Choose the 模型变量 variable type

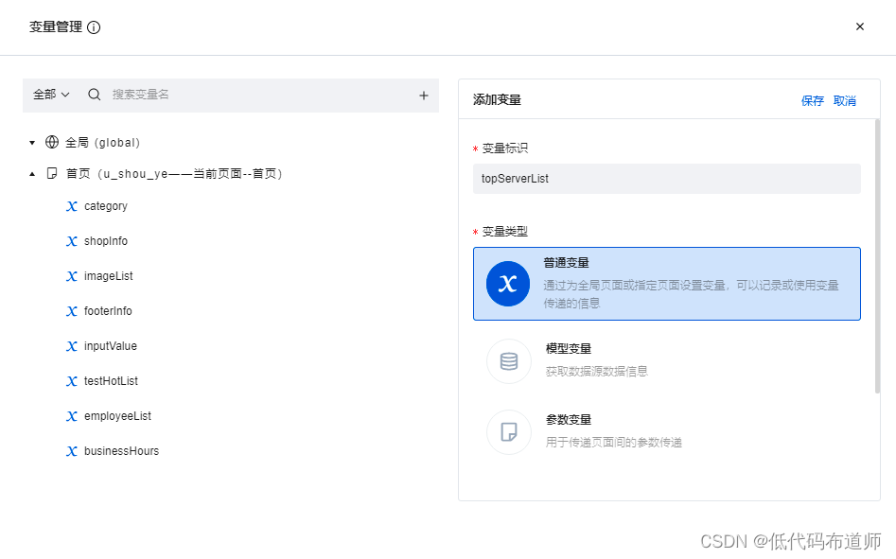(666, 359)
